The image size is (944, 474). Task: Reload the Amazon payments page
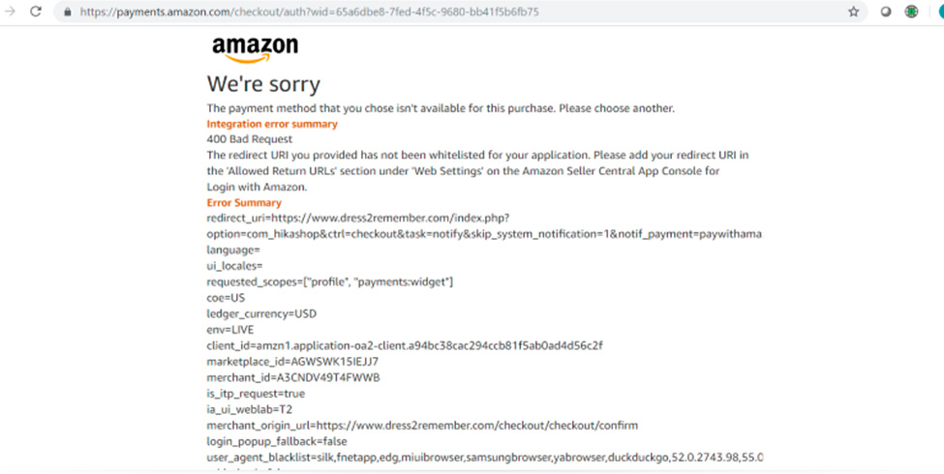point(36,12)
